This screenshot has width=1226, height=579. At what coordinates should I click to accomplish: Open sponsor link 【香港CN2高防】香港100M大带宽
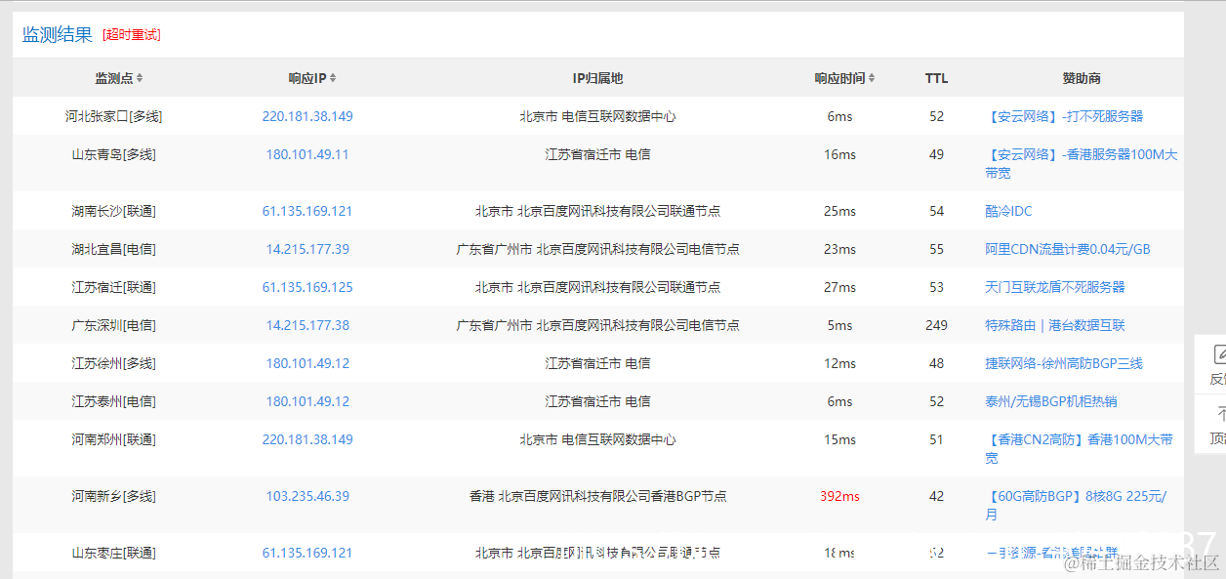click(1080, 448)
